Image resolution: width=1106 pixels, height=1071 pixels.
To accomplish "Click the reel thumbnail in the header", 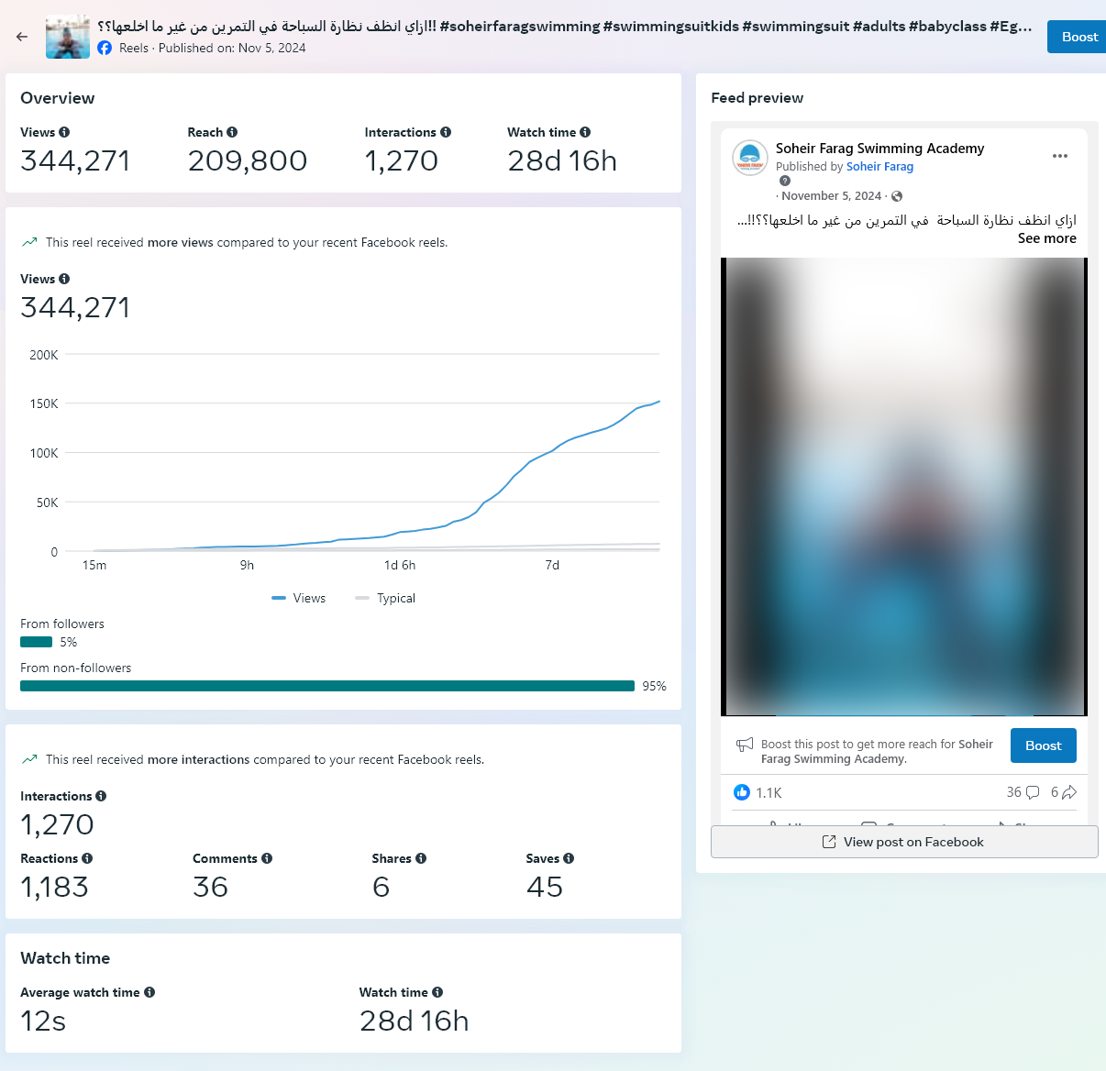I will pyautogui.click(x=68, y=37).
